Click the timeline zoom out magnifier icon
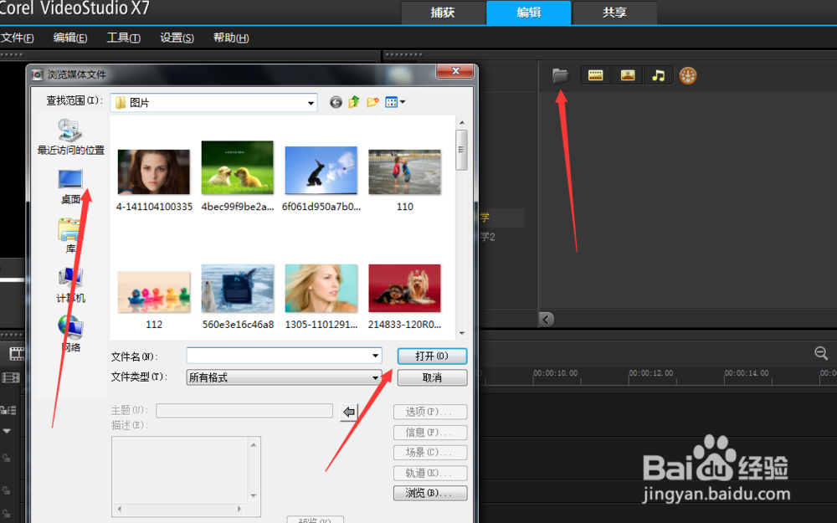The image size is (837, 523). pyautogui.click(x=821, y=353)
